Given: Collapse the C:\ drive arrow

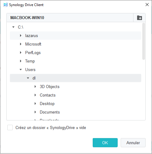Looking at the screenshot, I should click(13, 27).
